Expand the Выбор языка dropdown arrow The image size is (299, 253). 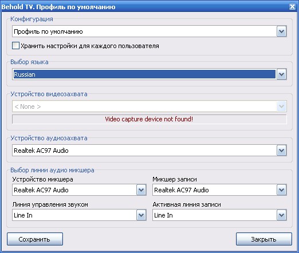tap(281, 74)
